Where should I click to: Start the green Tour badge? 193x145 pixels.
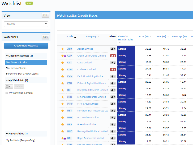pos(29,3)
